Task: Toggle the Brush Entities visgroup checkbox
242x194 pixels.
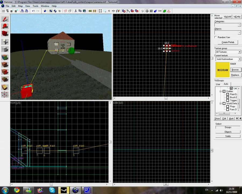Action: pos(228,97)
